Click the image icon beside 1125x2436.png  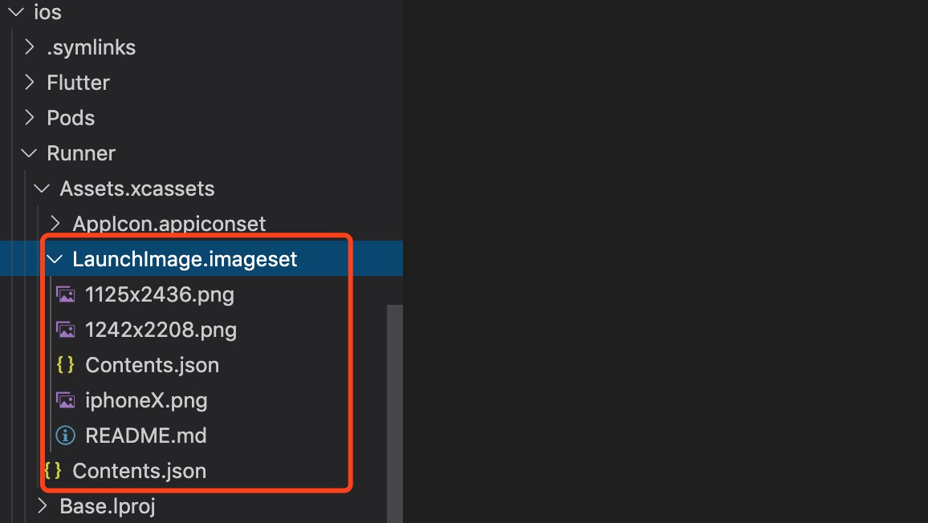66,294
